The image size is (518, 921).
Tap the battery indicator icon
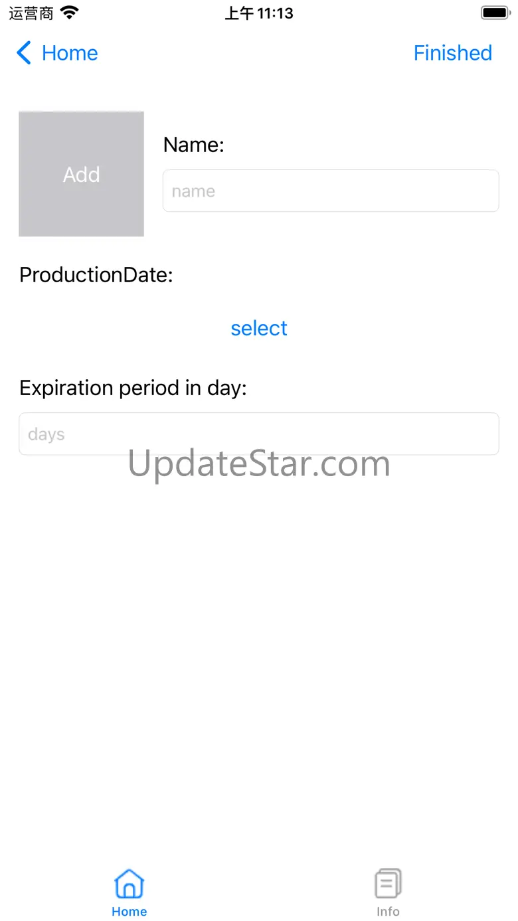[495, 13]
